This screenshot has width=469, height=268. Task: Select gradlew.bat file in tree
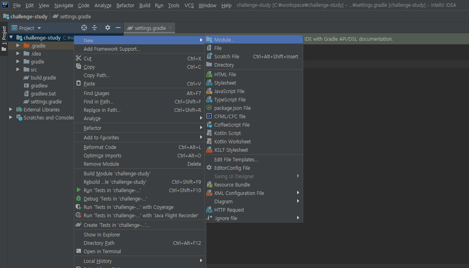(x=43, y=93)
